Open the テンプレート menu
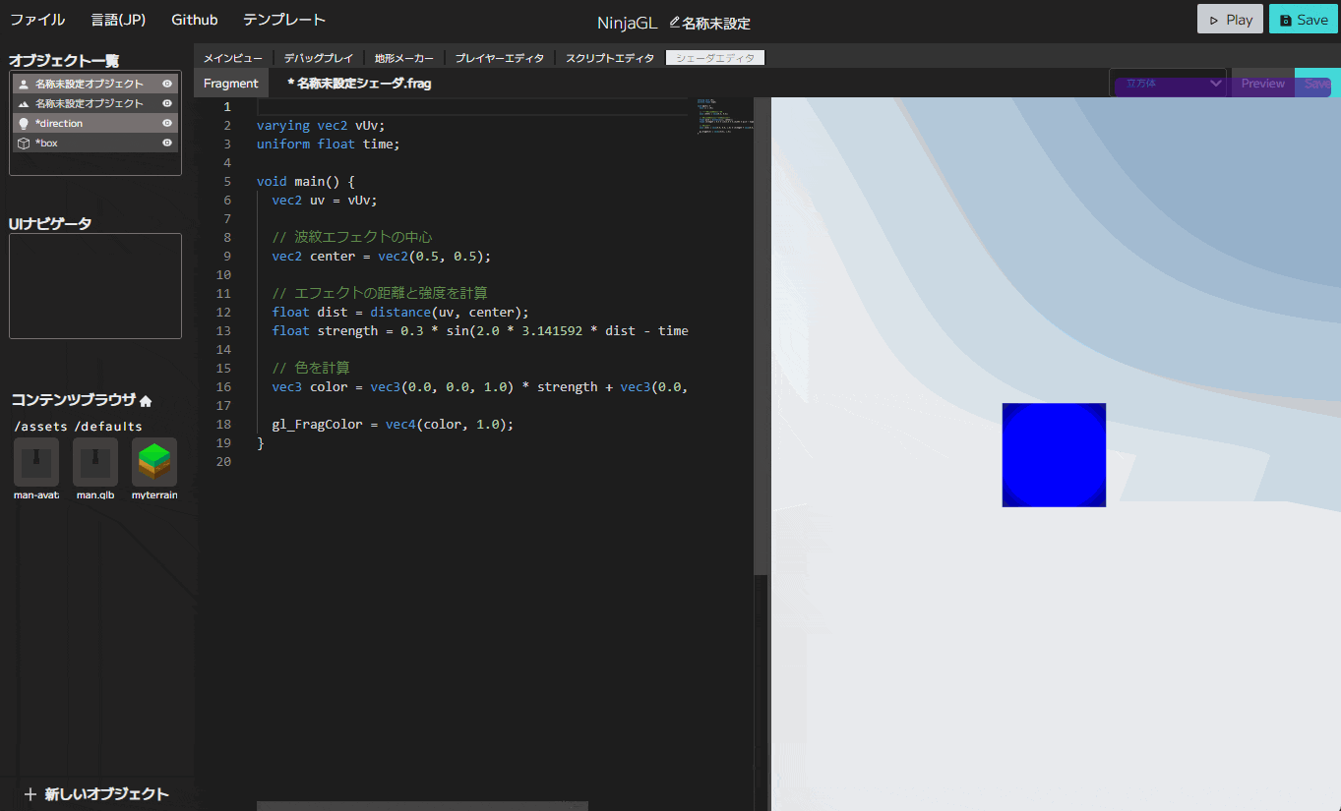This screenshot has width=1341, height=811. pos(283,19)
